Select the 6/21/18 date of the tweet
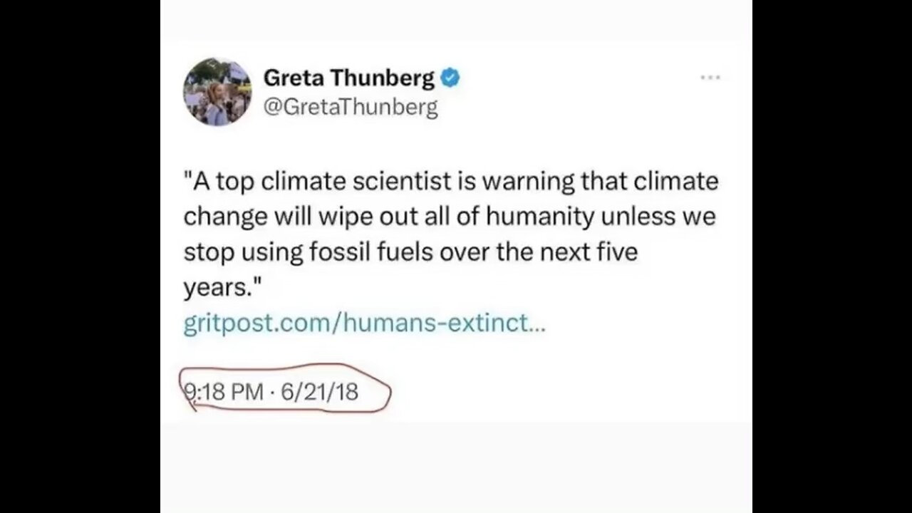912x513 pixels. (x=320, y=391)
